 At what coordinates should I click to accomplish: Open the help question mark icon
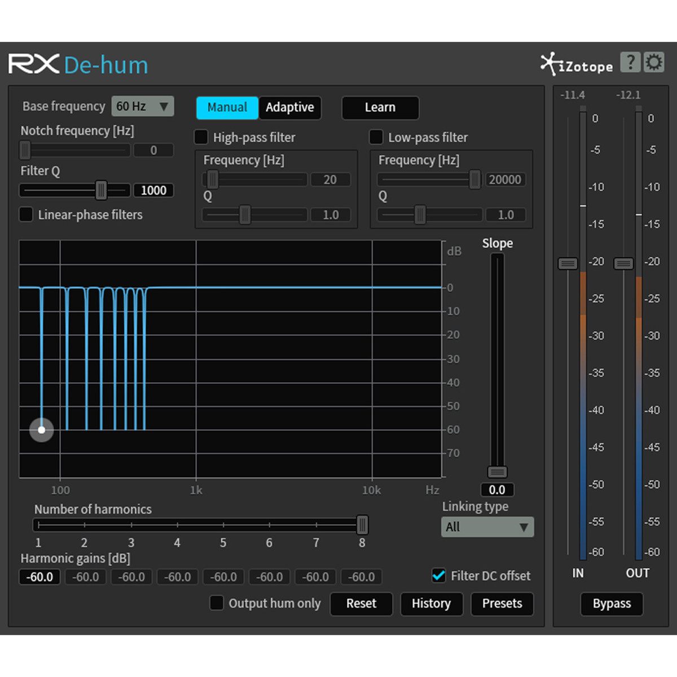pos(630,62)
